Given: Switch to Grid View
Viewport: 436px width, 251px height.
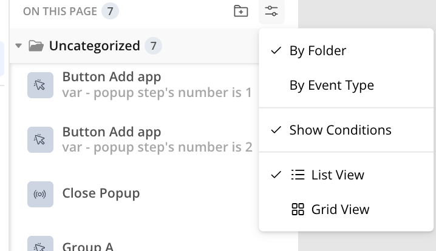Looking at the screenshot, I should (x=346, y=209).
